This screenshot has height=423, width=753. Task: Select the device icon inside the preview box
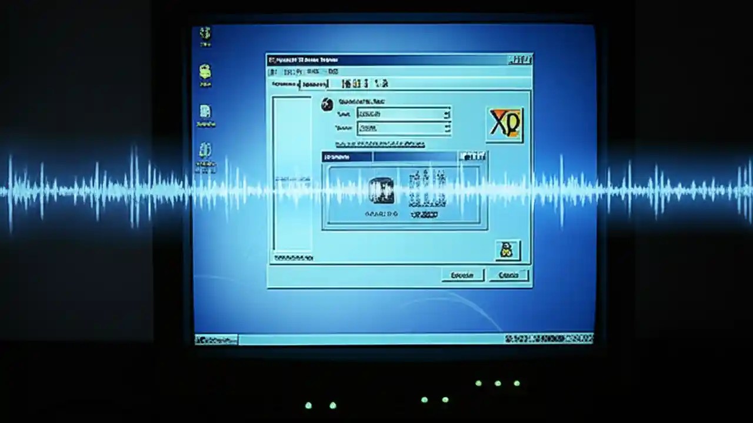tap(381, 191)
